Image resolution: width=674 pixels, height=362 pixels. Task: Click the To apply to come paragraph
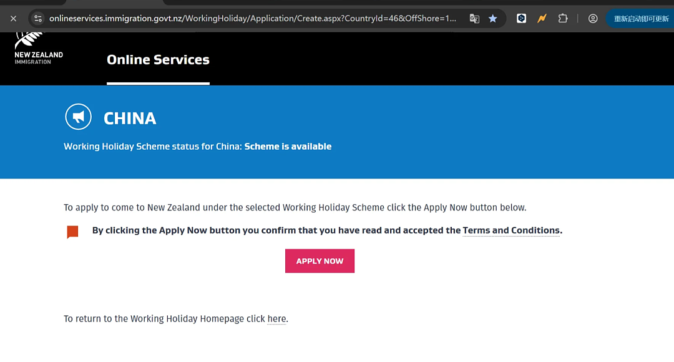click(295, 208)
